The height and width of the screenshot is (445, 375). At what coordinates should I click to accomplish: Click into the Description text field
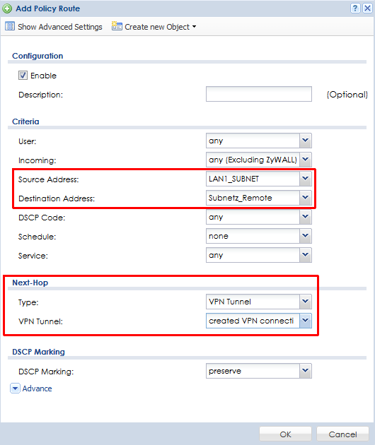pos(259,94)
